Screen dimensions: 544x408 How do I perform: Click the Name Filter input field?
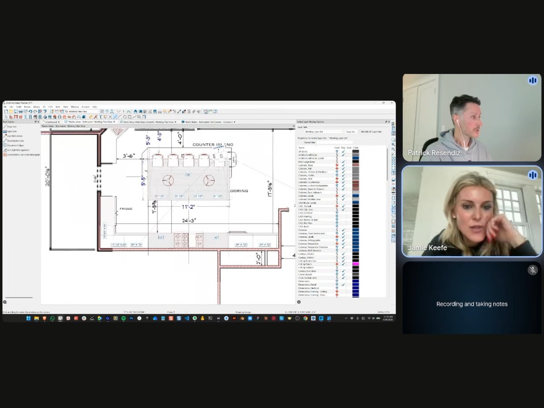pos(335,142)
